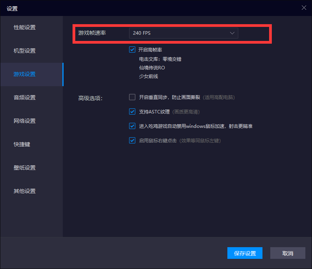Select the 壁纸设置 (Wallpaper Settings) sidebar item
Viewport: 312px width, 269px height.
[24, 168]
